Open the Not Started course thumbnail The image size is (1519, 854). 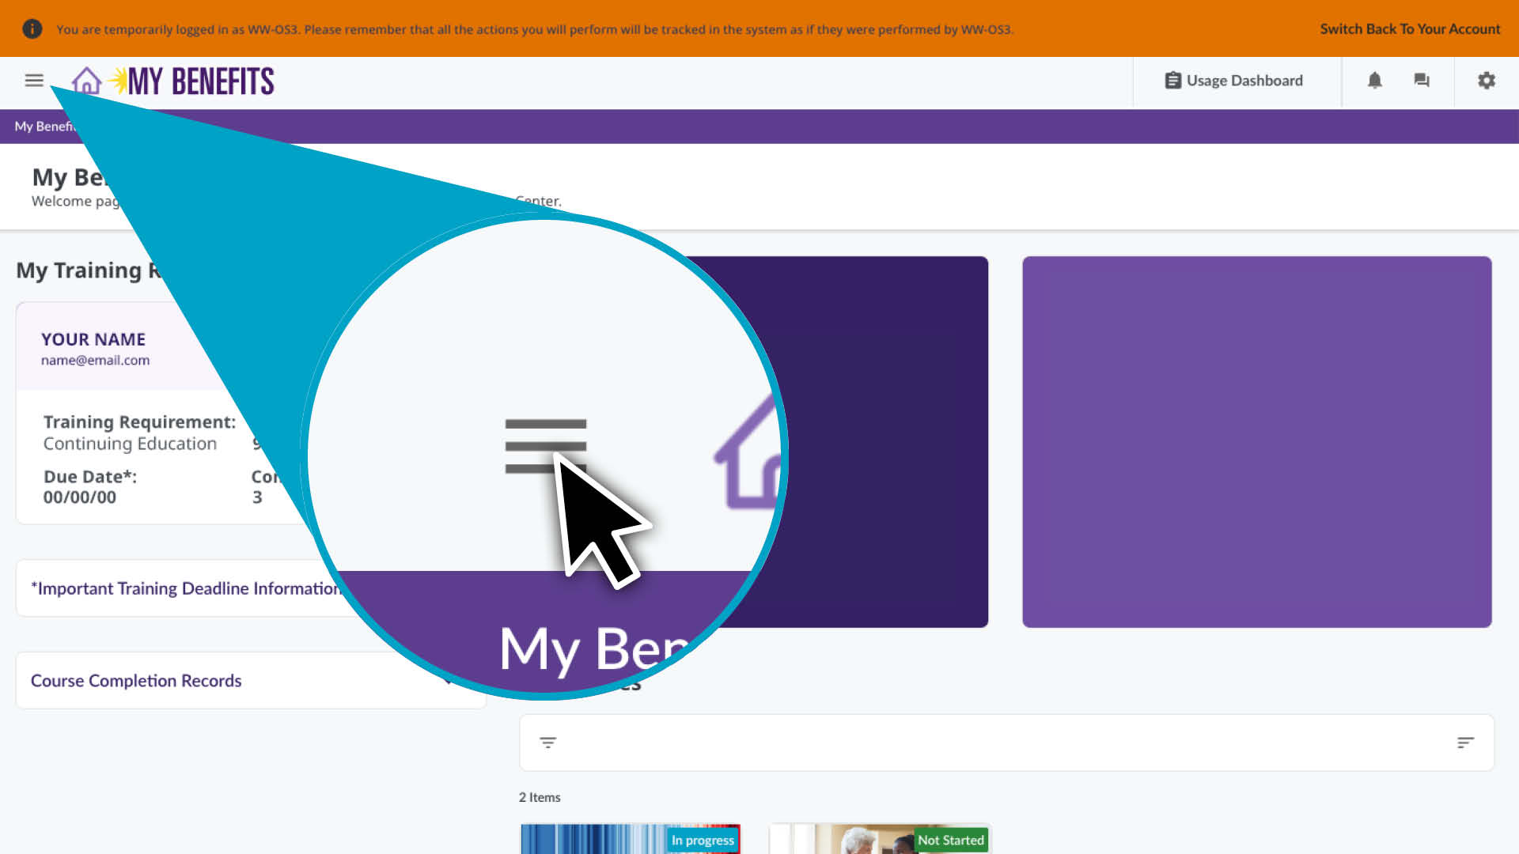[x=879, y=839]
